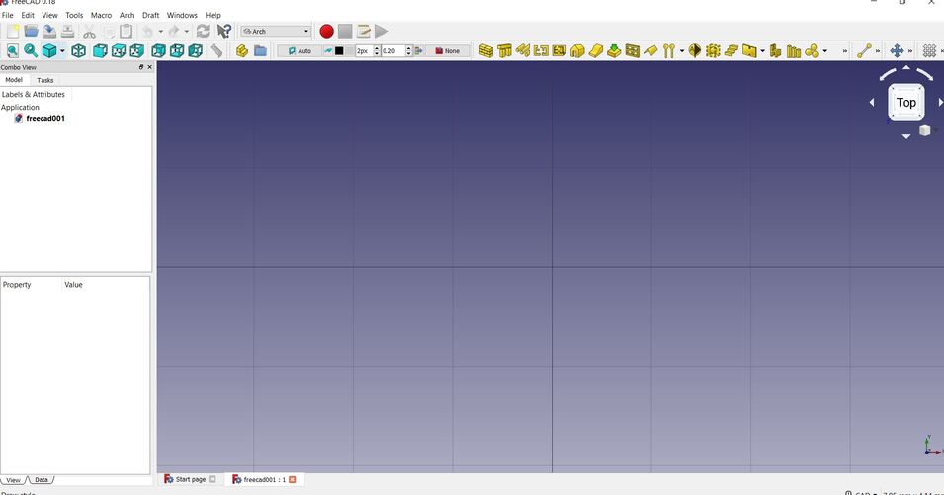This screenshot has width=944, height=495.
Task: Click the Top face of navigation cube
Action: coord(905,102)
